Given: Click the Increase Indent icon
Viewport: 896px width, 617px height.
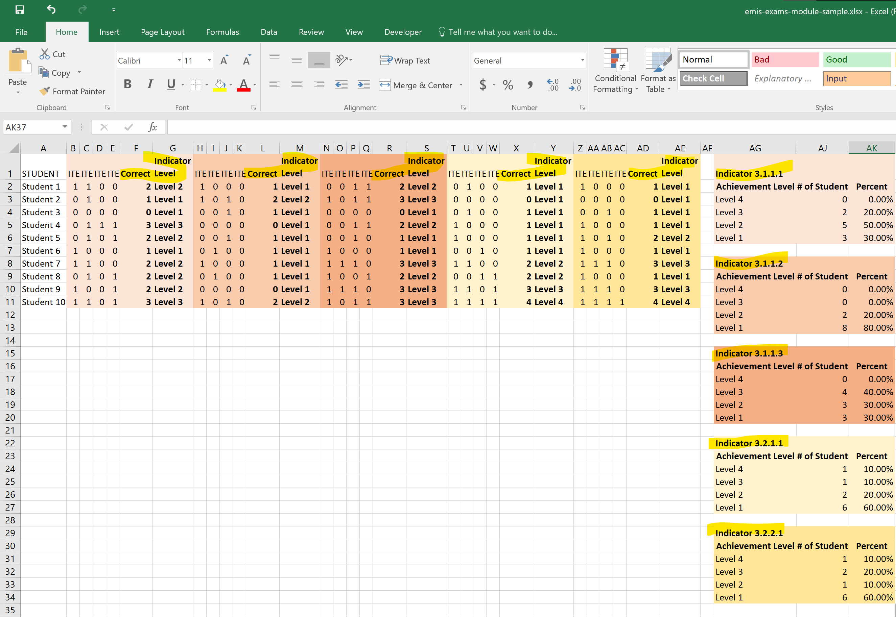Looking at the screenshot, I should pos(363,85).
